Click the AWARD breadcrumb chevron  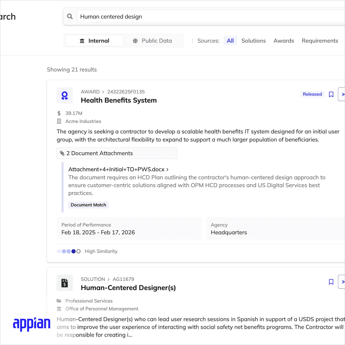pyautogui.click(x=103, y=92)
